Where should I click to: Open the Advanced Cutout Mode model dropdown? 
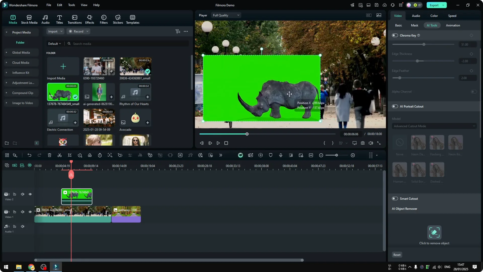point(434,126)
